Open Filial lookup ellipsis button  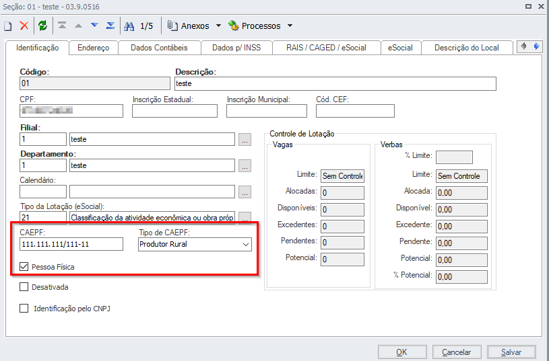[x=245, y=139]
